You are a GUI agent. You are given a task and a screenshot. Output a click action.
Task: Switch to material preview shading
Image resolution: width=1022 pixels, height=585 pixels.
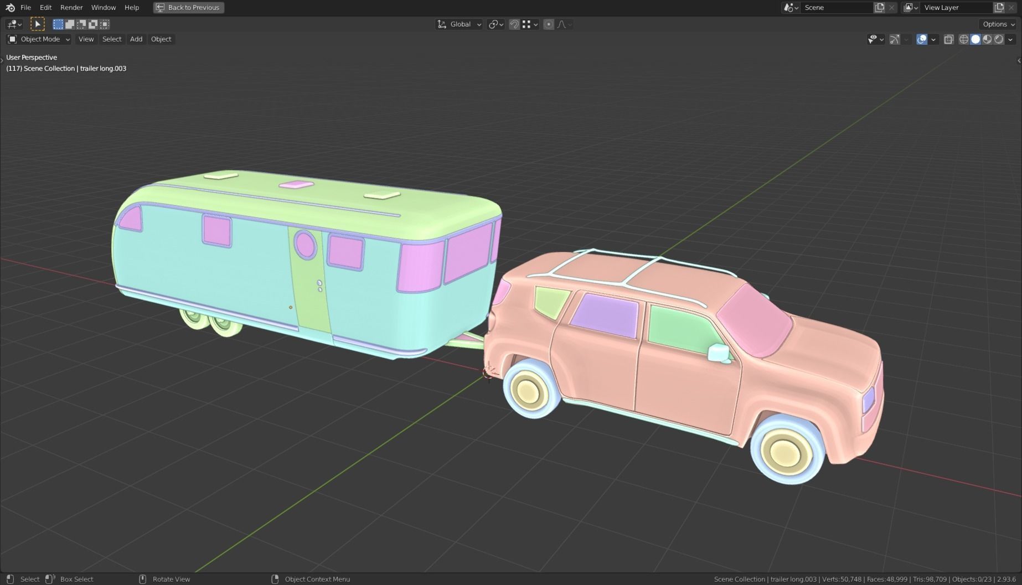tap(987, 39)
